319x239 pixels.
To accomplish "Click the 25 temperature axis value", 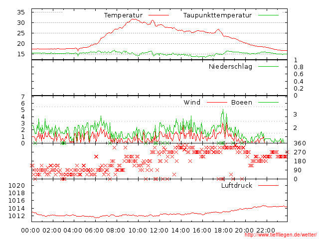I will [21, 33].
